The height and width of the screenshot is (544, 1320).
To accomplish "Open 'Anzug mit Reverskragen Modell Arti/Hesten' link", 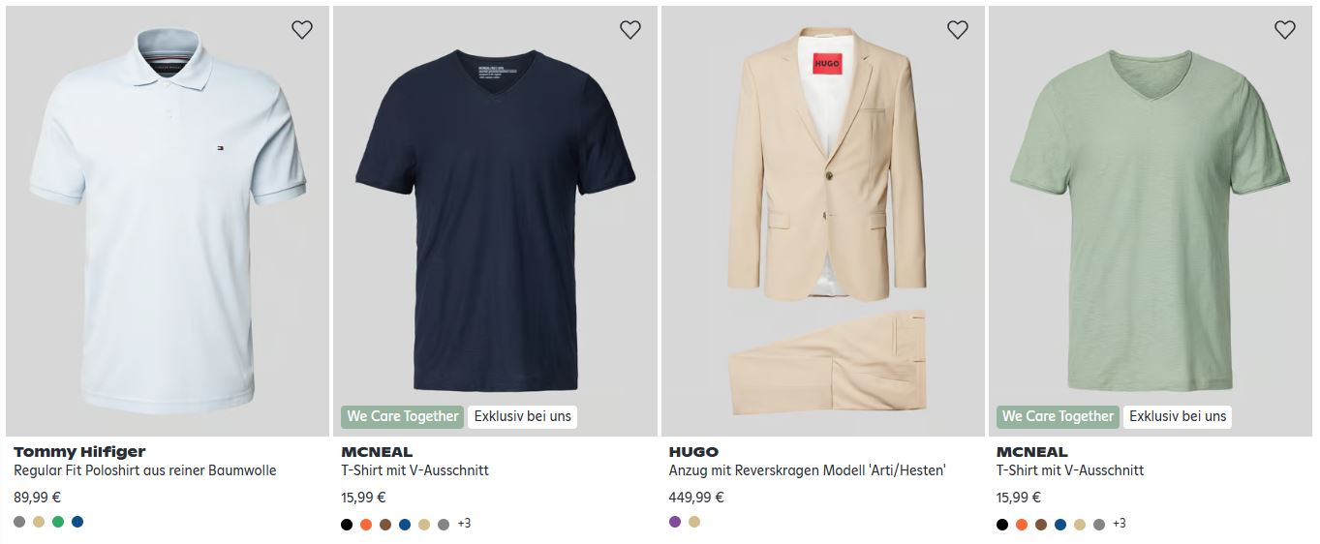I will [x=807, y=470].
